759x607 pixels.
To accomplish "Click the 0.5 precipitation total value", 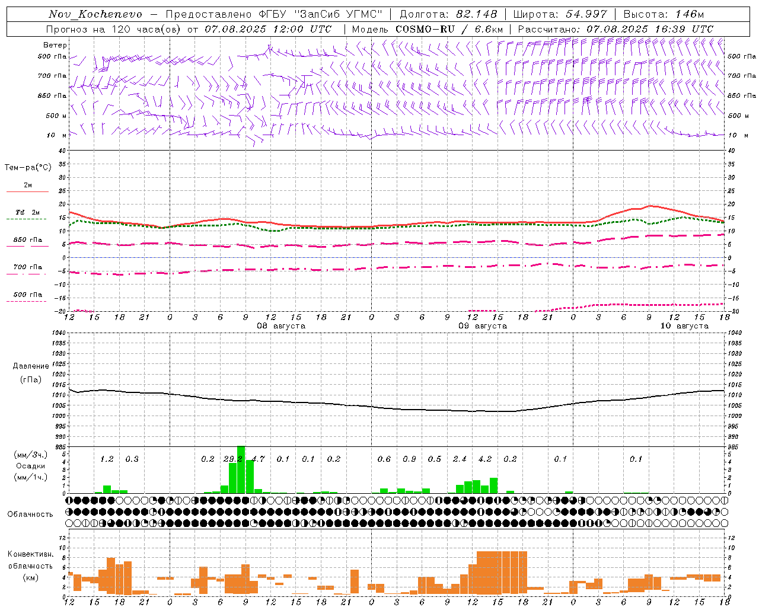I will pyautogui.click(x=435, y=459).
